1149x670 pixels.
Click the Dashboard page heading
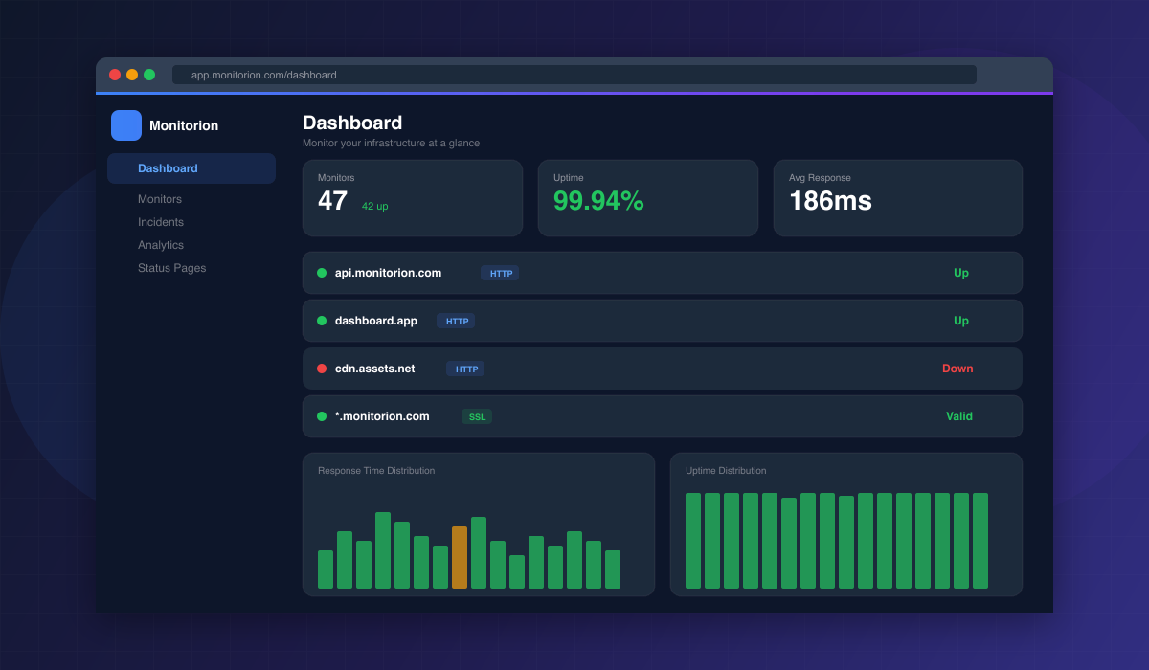point(352,123)
